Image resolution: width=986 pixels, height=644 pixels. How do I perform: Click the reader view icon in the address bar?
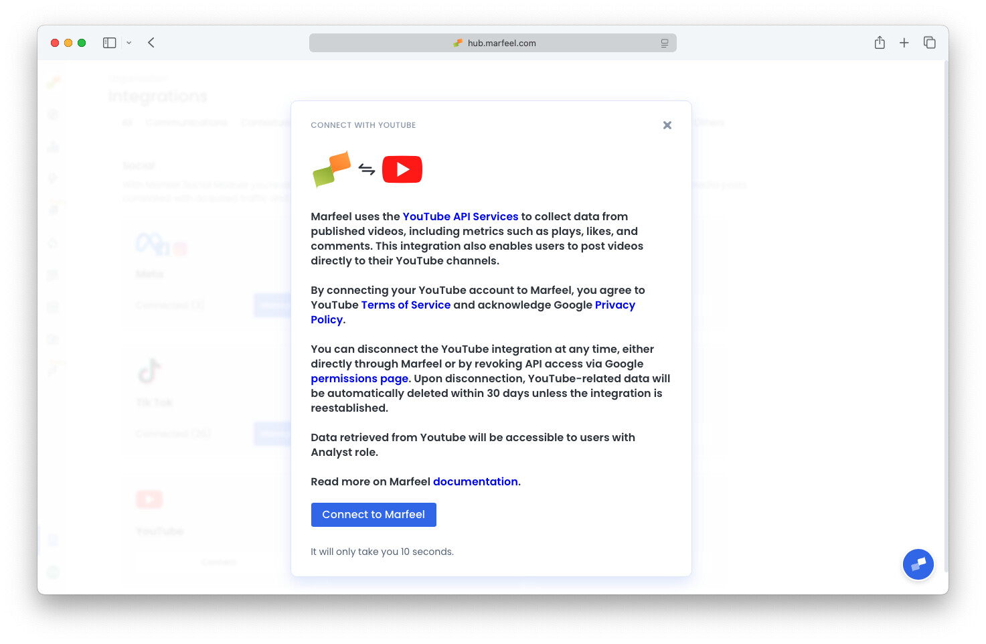tap(664, 43)
